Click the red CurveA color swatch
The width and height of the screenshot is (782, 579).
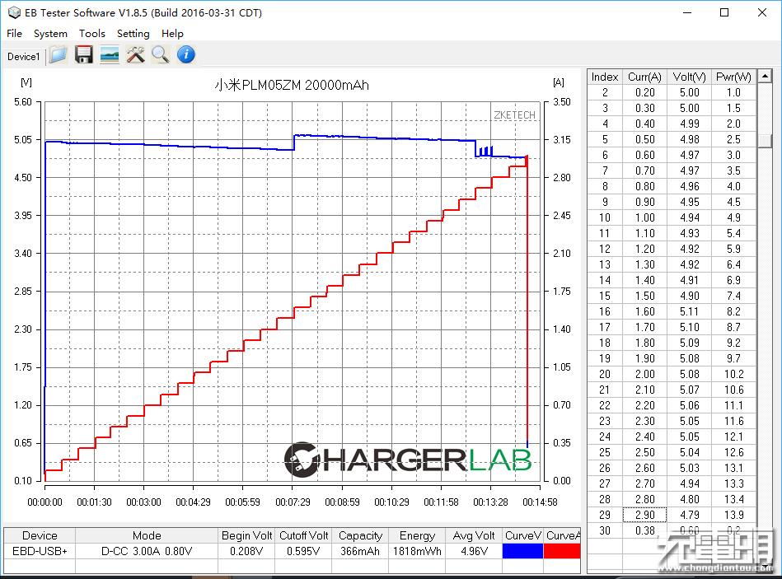562,551
